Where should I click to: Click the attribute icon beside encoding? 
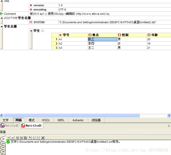click(x=31, y=9)
